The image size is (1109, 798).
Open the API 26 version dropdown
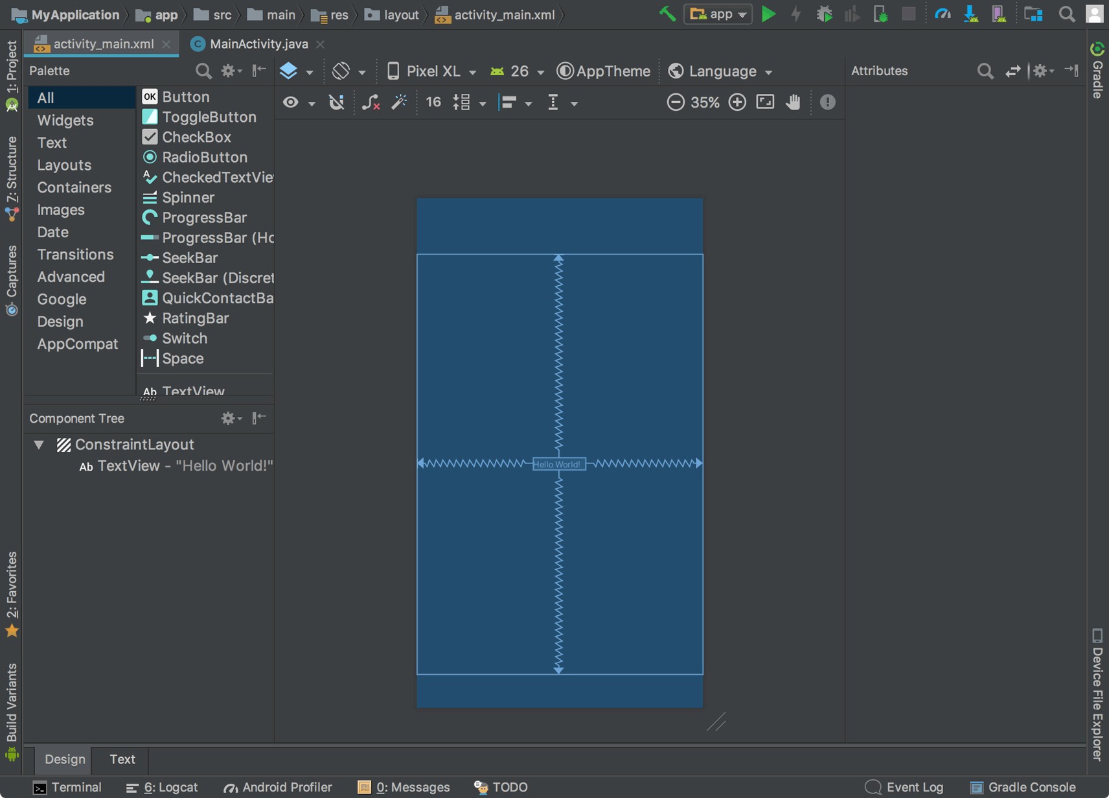516,71
